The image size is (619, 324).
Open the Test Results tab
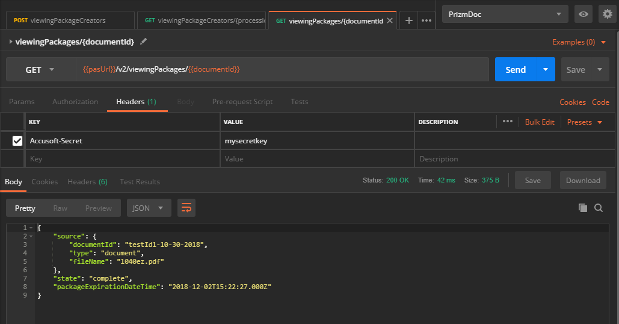pyautogui.click(x=140, y=182)
